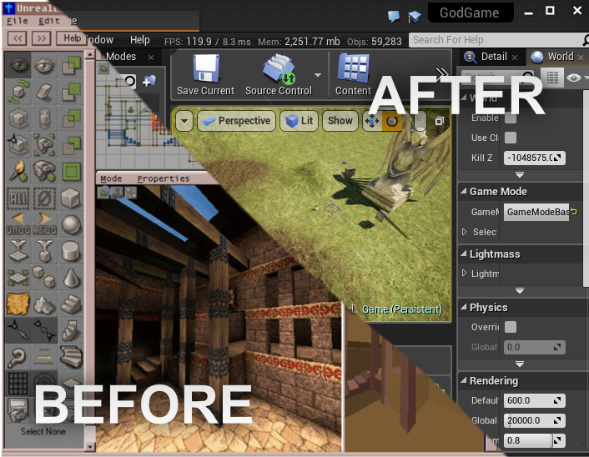Viewport: 589px width, 457px height.
Task: Click the Subtract brush dotted green icon
Action: click(x=71, y=92)
